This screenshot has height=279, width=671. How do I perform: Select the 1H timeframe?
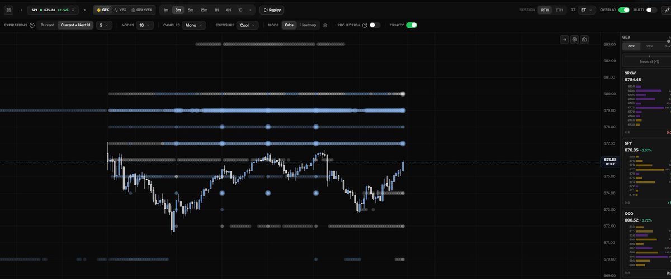216,10
